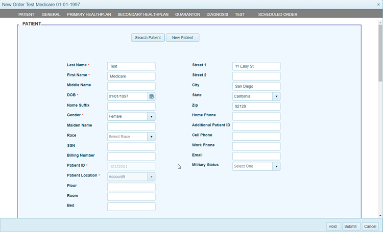Expand the State dropdown

coord(276,96)
